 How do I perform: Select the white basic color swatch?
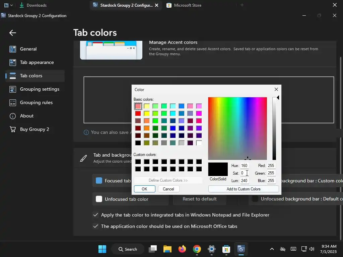pyautogui.click(x=199, y=143)
